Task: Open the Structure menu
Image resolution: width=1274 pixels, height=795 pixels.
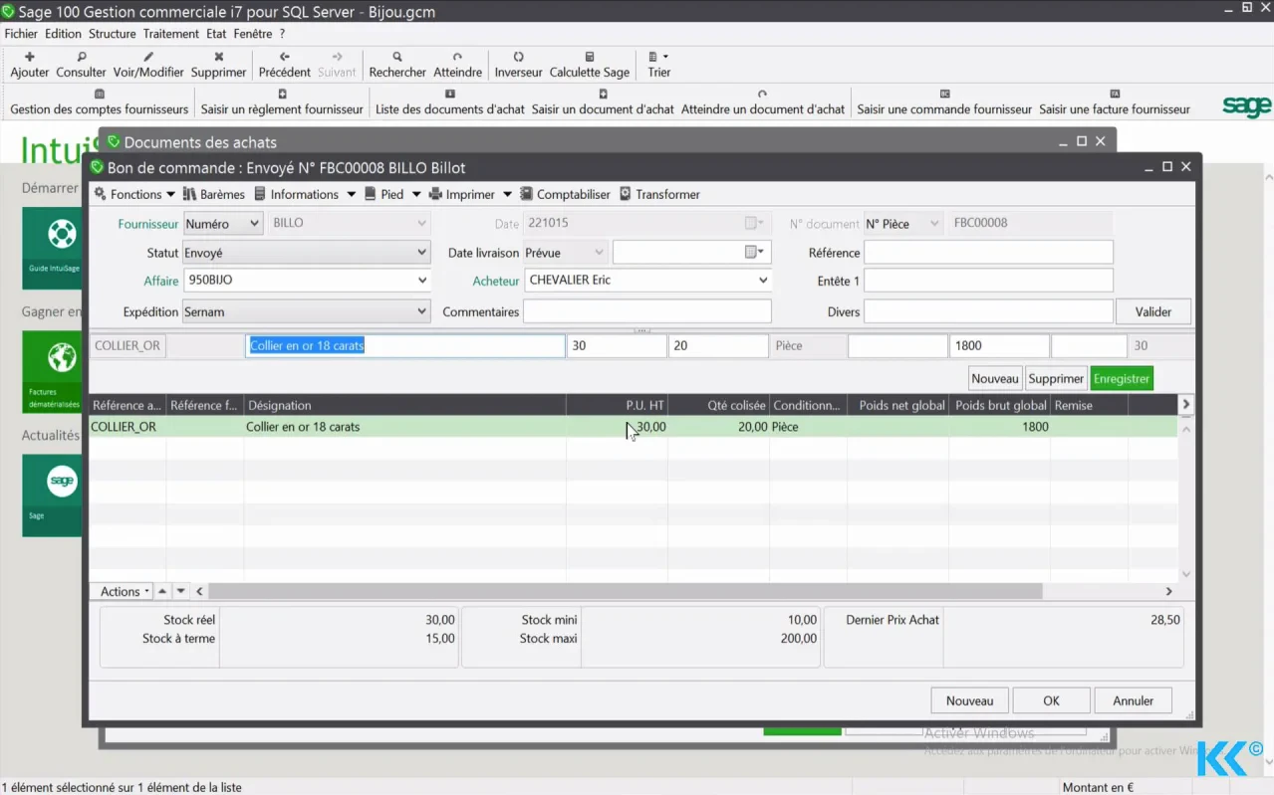Action: click(112, 34)
